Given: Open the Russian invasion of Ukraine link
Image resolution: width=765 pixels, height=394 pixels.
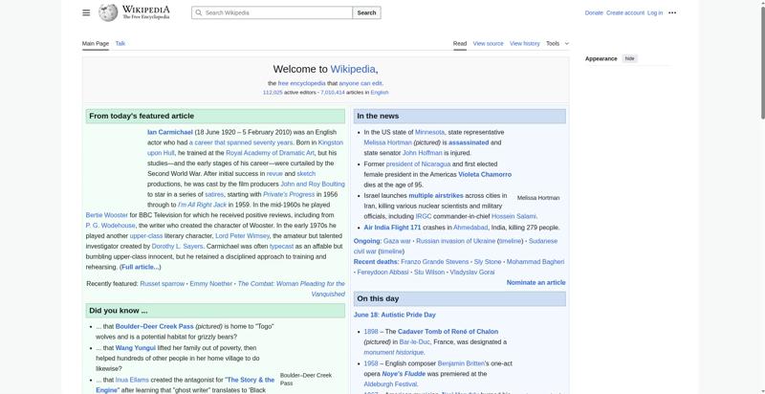Looking at the screenshot, I should tap(455, 241).
